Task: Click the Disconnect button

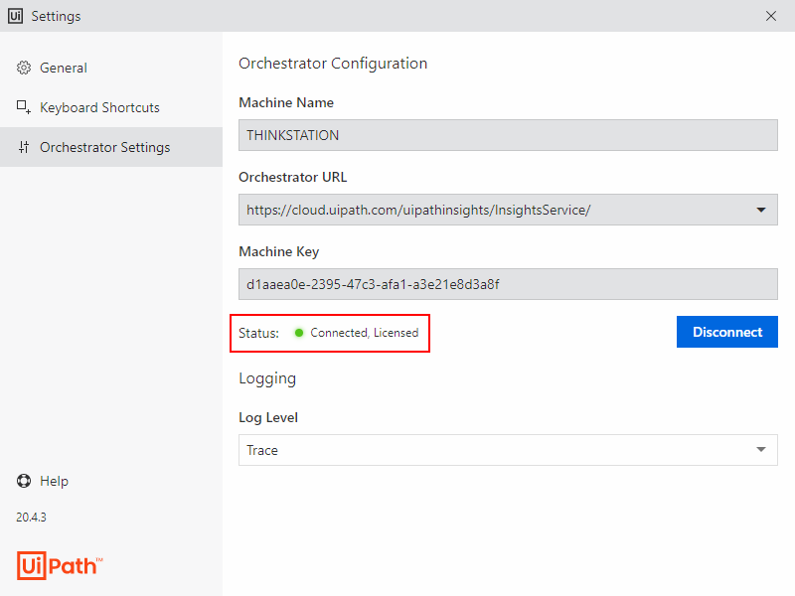Action: (x=727, y=332)
